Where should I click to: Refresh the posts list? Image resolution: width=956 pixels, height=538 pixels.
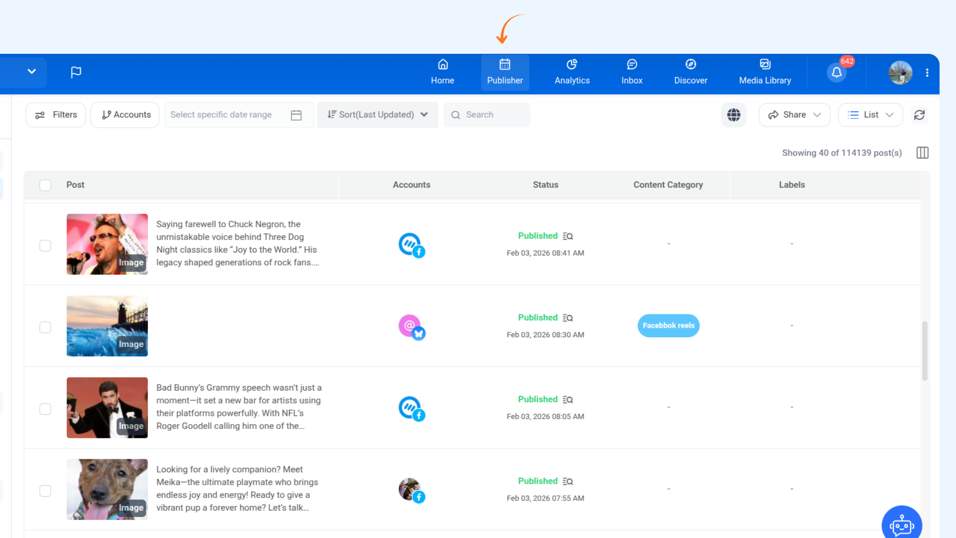tap(919, 115)
